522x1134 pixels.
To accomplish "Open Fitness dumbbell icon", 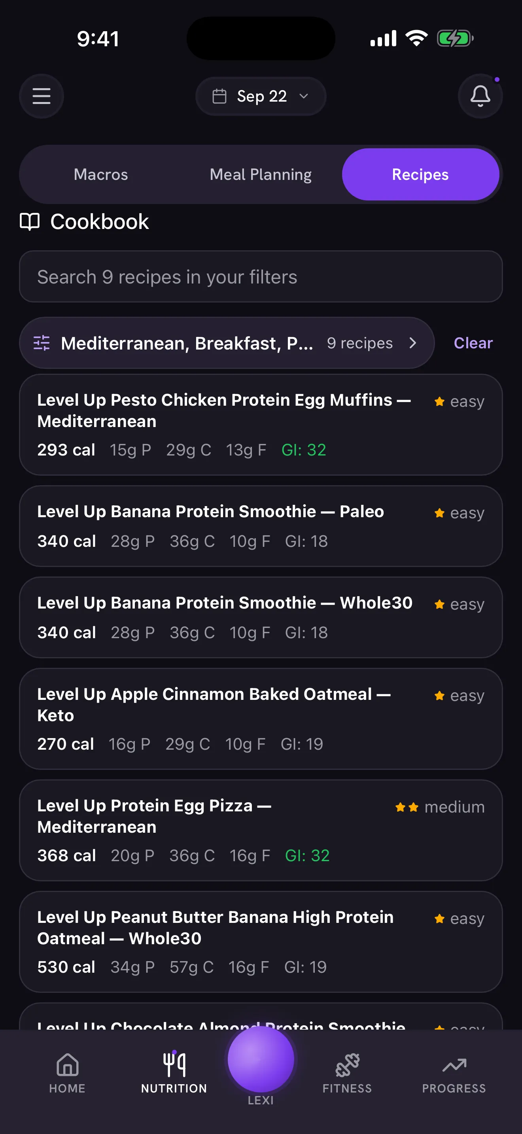I will [347, 1064].
